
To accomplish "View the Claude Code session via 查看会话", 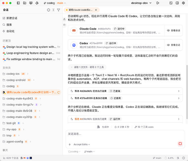I will click(x=173, y=31).
